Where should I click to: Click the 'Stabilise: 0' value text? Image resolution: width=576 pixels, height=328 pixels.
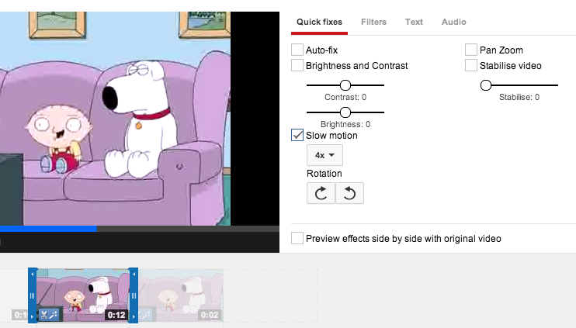pos(519,97)
